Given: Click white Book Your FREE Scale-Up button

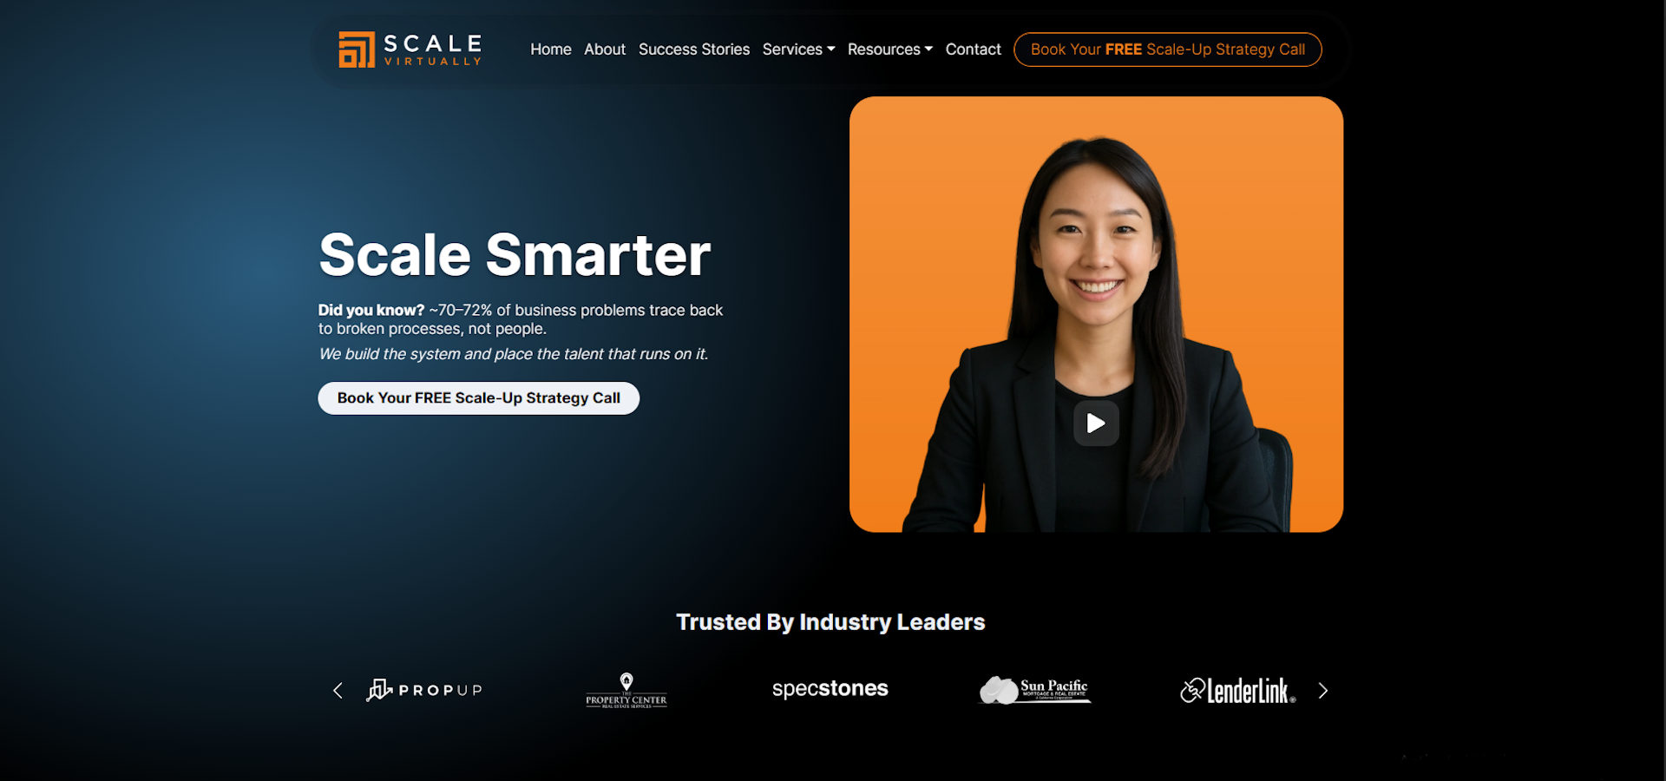Looking at the screenshot, I should [x=478, y=398].
